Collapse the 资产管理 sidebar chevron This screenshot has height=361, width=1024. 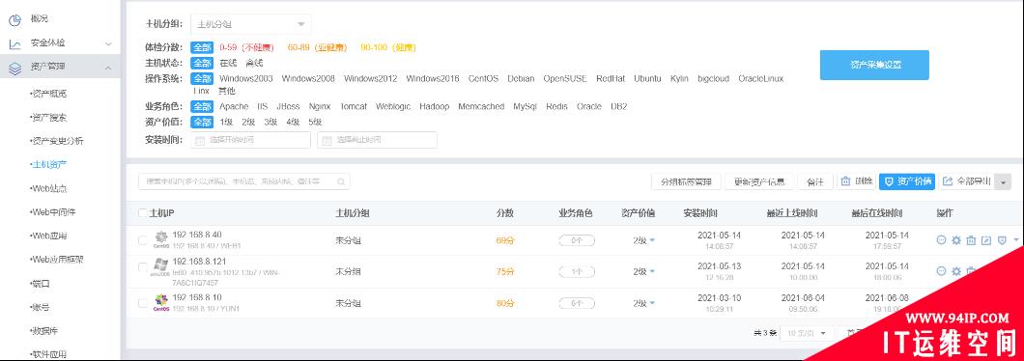108,68
